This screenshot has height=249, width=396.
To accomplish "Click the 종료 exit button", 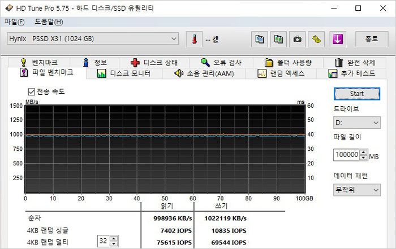I will (x=372, y=40).
